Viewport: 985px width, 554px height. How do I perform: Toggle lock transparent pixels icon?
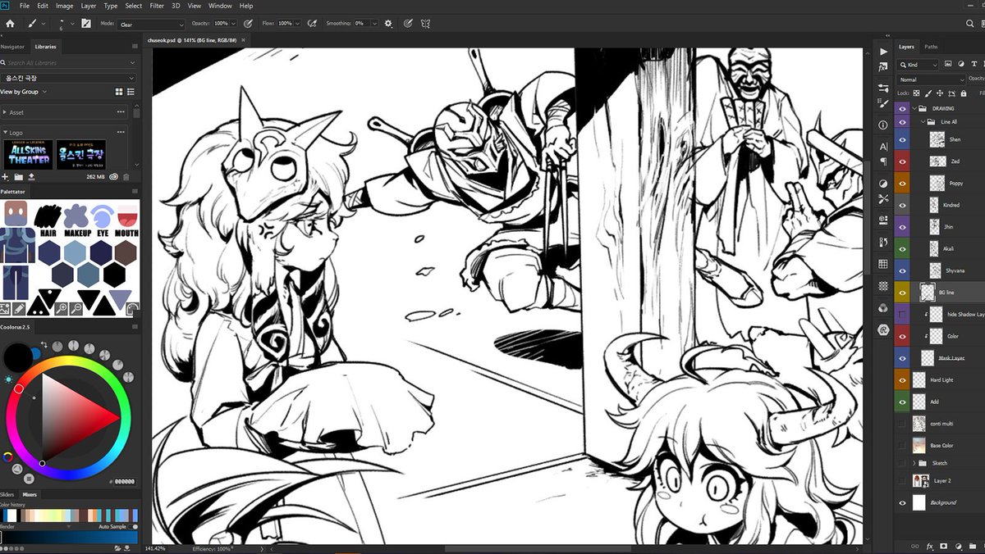[x=917, y=93]
